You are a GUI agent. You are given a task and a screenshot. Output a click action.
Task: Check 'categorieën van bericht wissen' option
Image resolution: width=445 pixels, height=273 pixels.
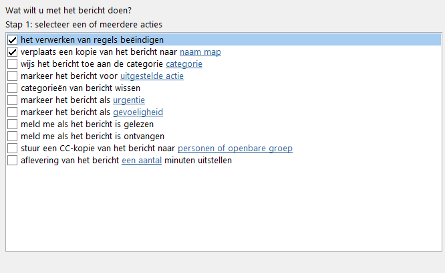(13, 88)
